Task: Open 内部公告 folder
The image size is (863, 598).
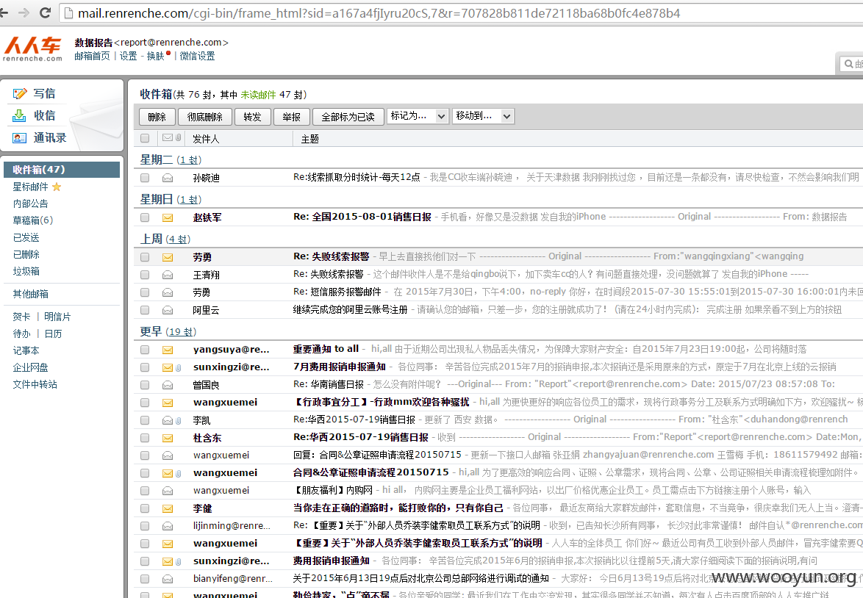Action: [x=30, y=203]
